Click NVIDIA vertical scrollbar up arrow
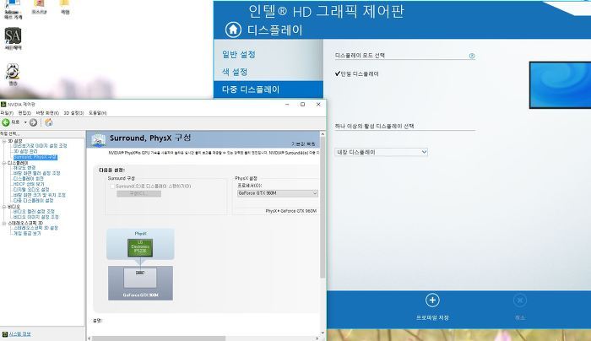This screenshot has height=341, width=591. pos(323,134)
